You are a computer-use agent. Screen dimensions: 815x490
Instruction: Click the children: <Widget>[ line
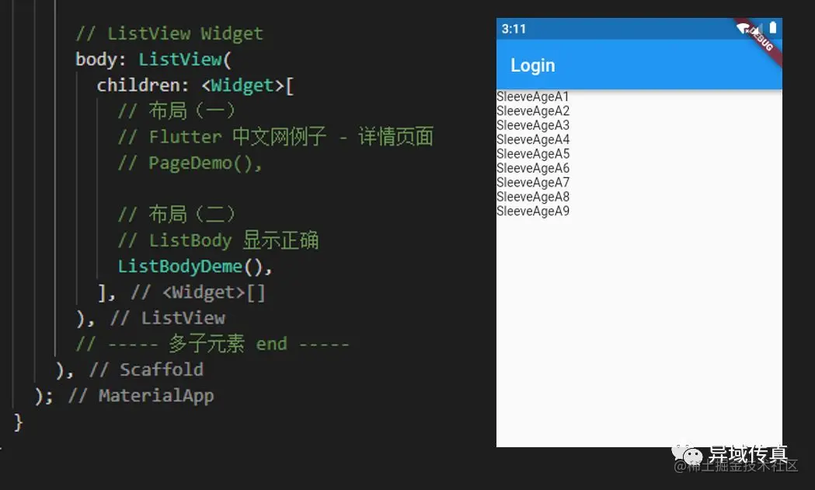(x=196, y=86)
